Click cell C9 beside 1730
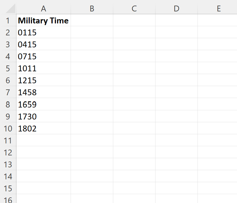The image size is (237, 203). [x=134, y=116]
